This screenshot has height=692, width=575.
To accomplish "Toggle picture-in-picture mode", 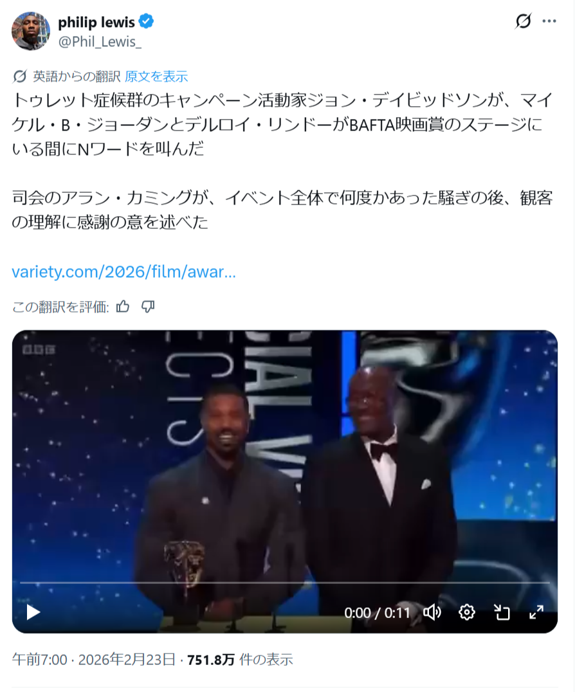I will click(x=502, y=612).
